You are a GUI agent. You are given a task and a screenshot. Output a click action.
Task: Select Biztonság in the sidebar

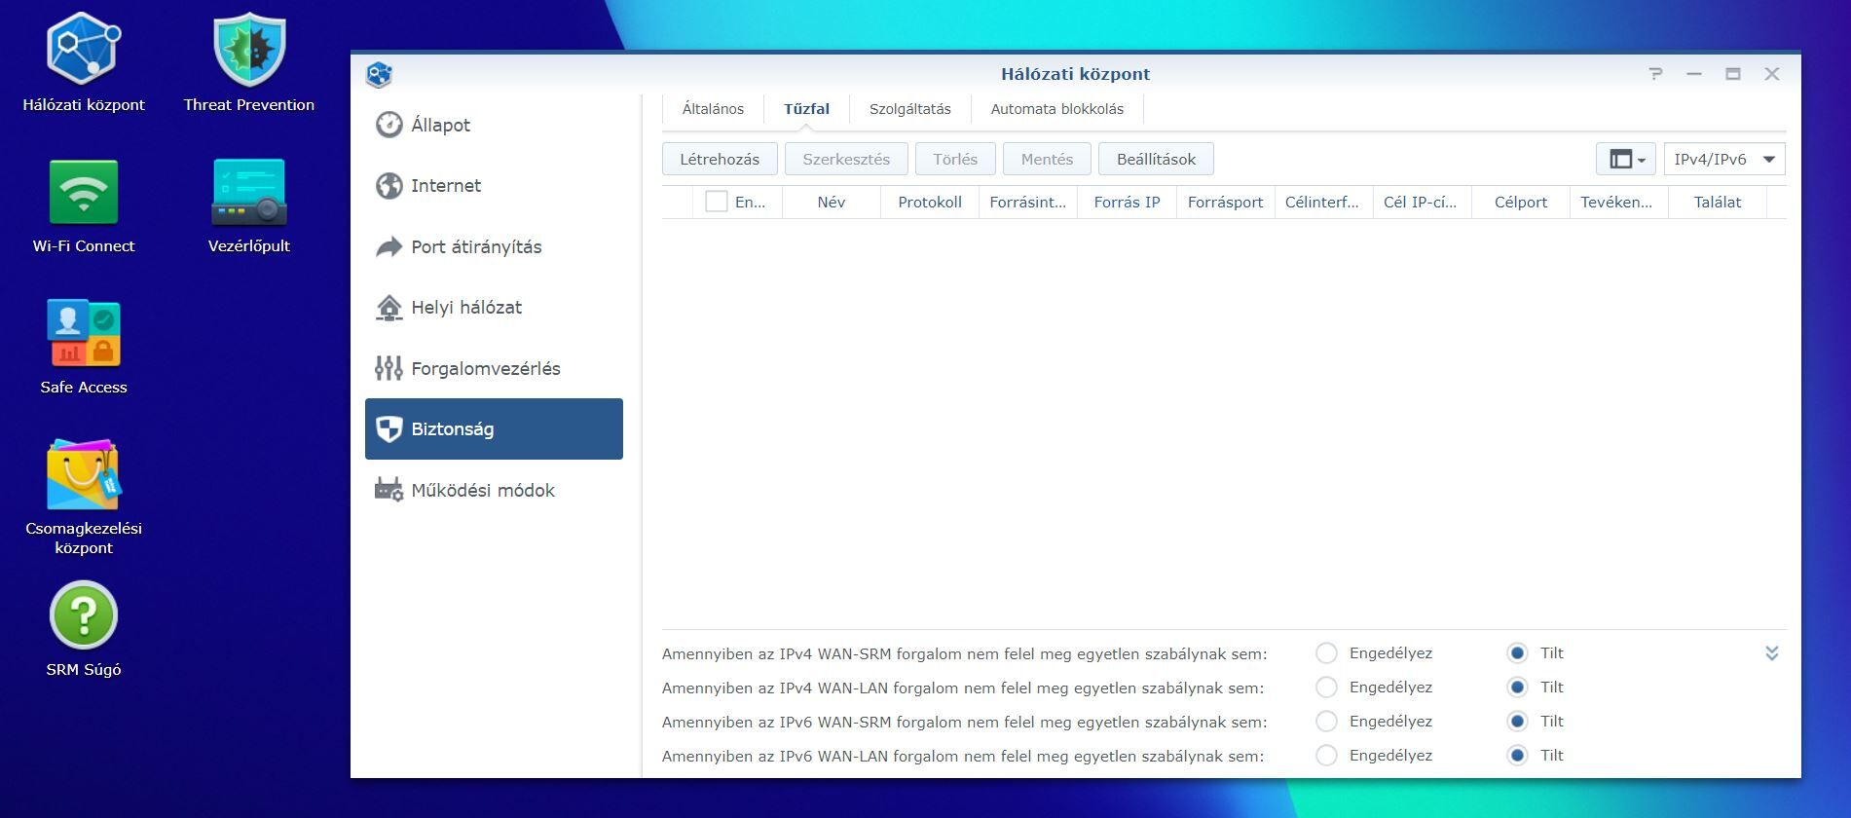tap(494, 428)
